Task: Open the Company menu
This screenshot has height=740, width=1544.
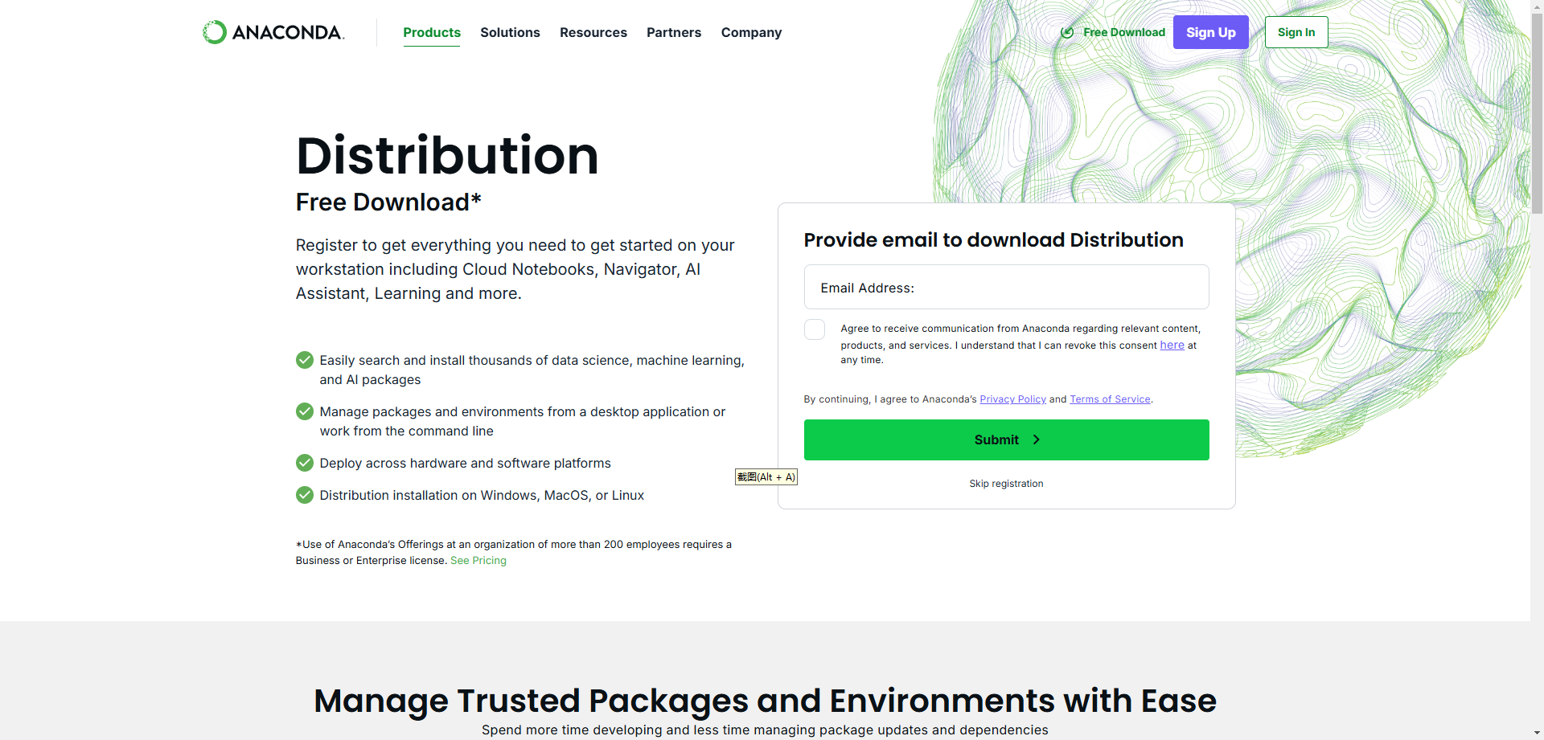Action: (751, 32)
